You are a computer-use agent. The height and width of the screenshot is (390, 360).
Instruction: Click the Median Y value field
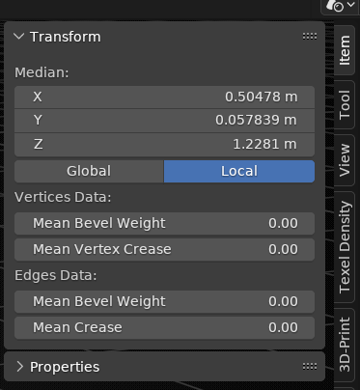tap(164, 121)
